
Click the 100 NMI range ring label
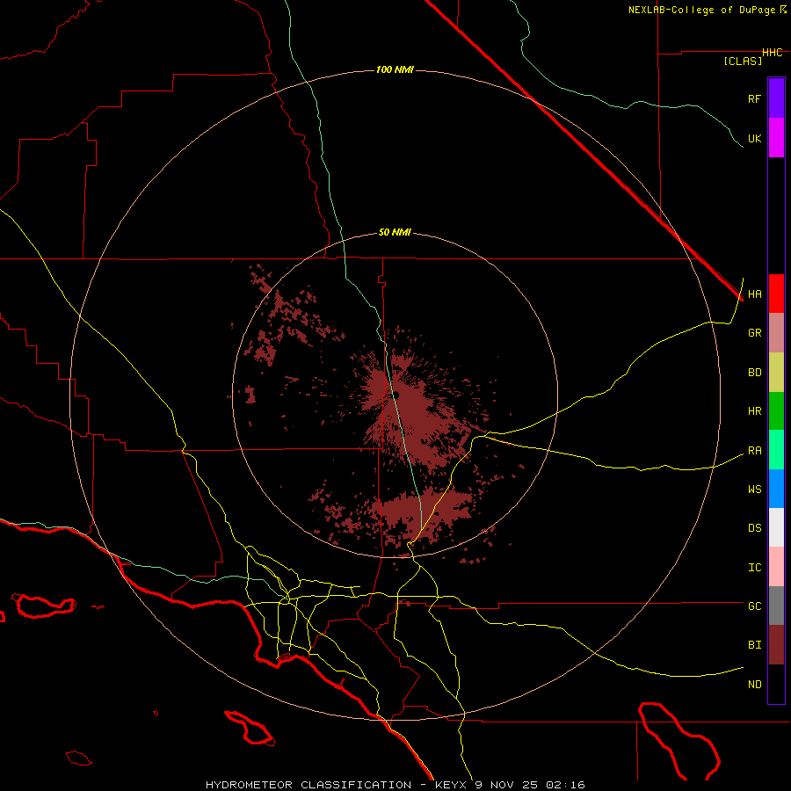pyautogui.click(x=395, y=69)
